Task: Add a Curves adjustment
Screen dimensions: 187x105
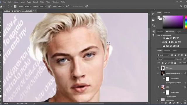Action: coord(171,38)
